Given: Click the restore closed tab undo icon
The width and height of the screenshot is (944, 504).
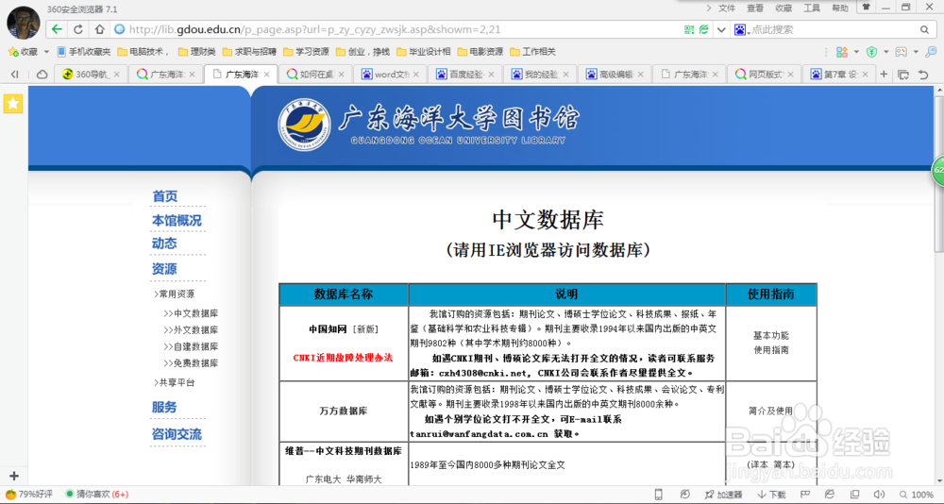Looking at the screenshot, I should [923, 75].
